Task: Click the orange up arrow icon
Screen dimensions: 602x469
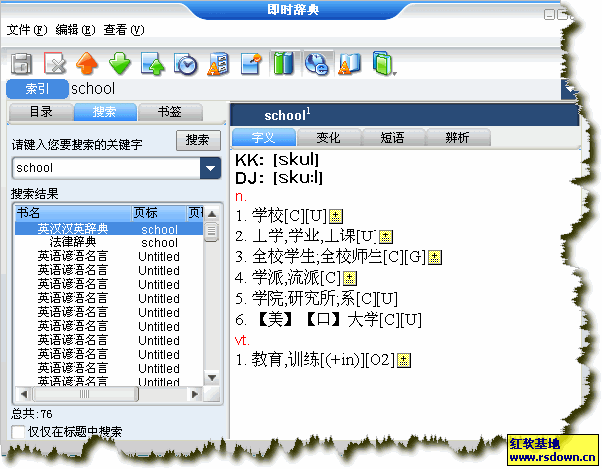Action: pyautogui.click(x=87, y=65)
